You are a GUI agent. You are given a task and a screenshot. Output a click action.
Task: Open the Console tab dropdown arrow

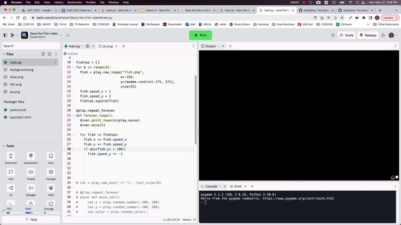click(219, 186)
